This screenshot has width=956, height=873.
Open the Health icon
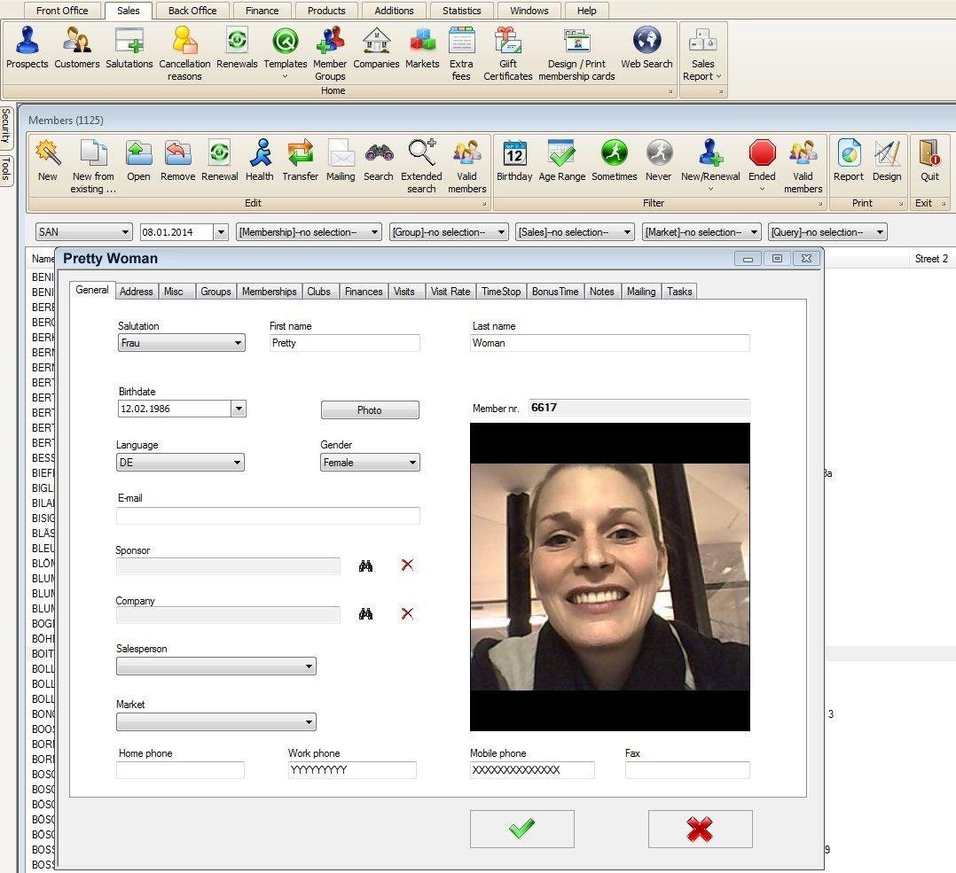pyautogui.click(x=260, y=160)
